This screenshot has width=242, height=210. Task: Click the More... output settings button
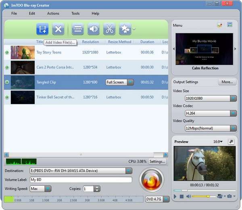[227, 82]
